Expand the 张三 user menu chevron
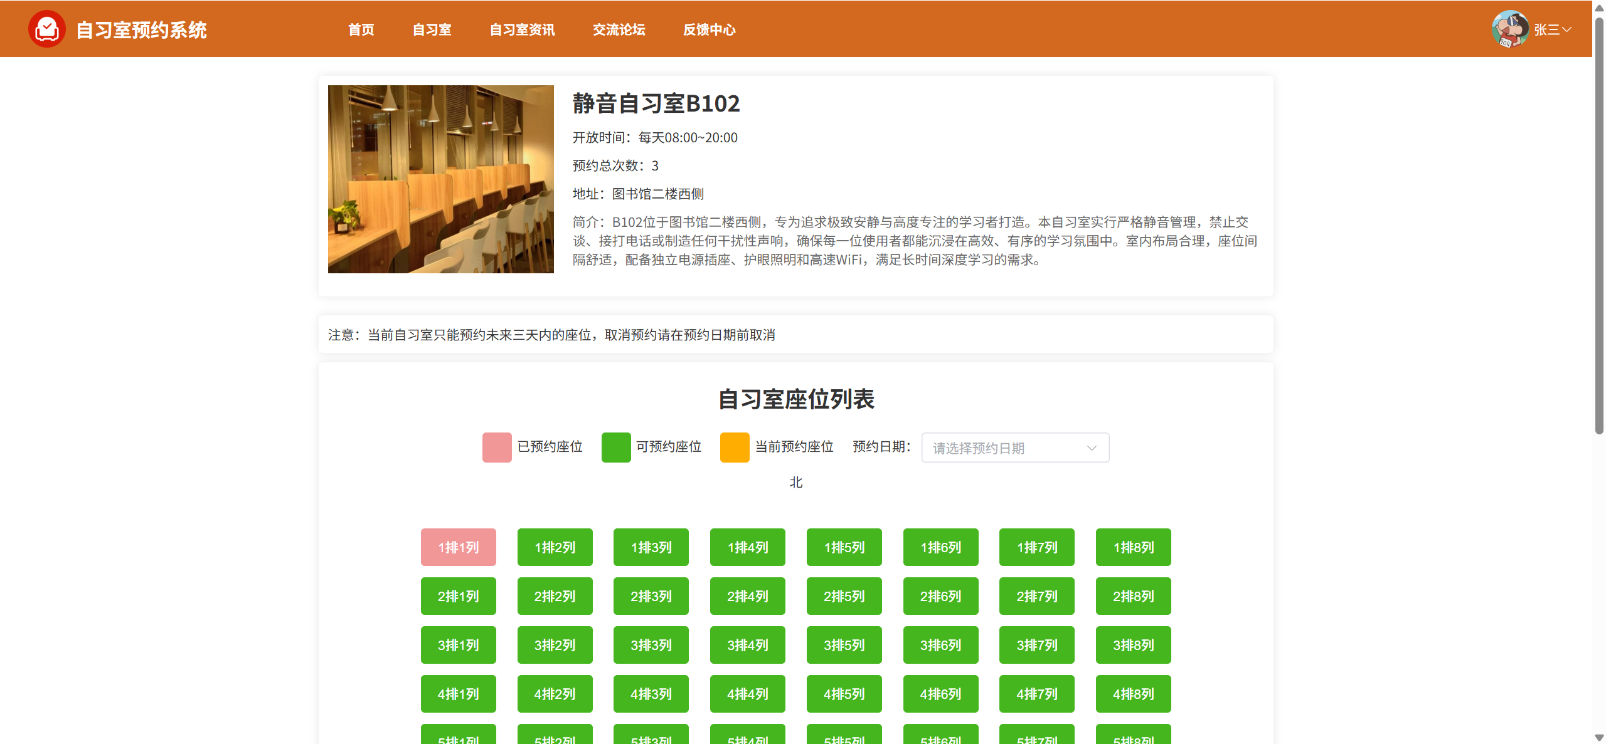This screenshot has width=1606, height=744. [1566, 29]
